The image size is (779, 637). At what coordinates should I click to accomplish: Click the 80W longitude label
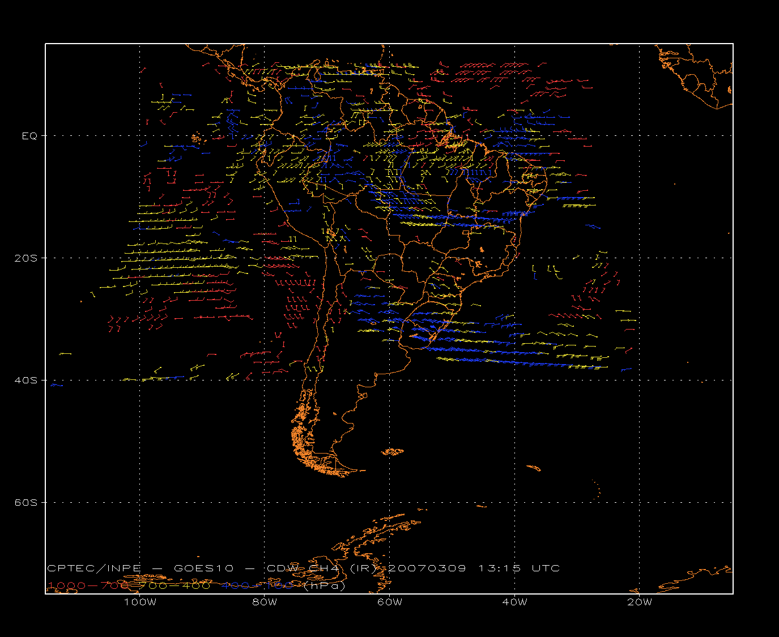point(265,602)
